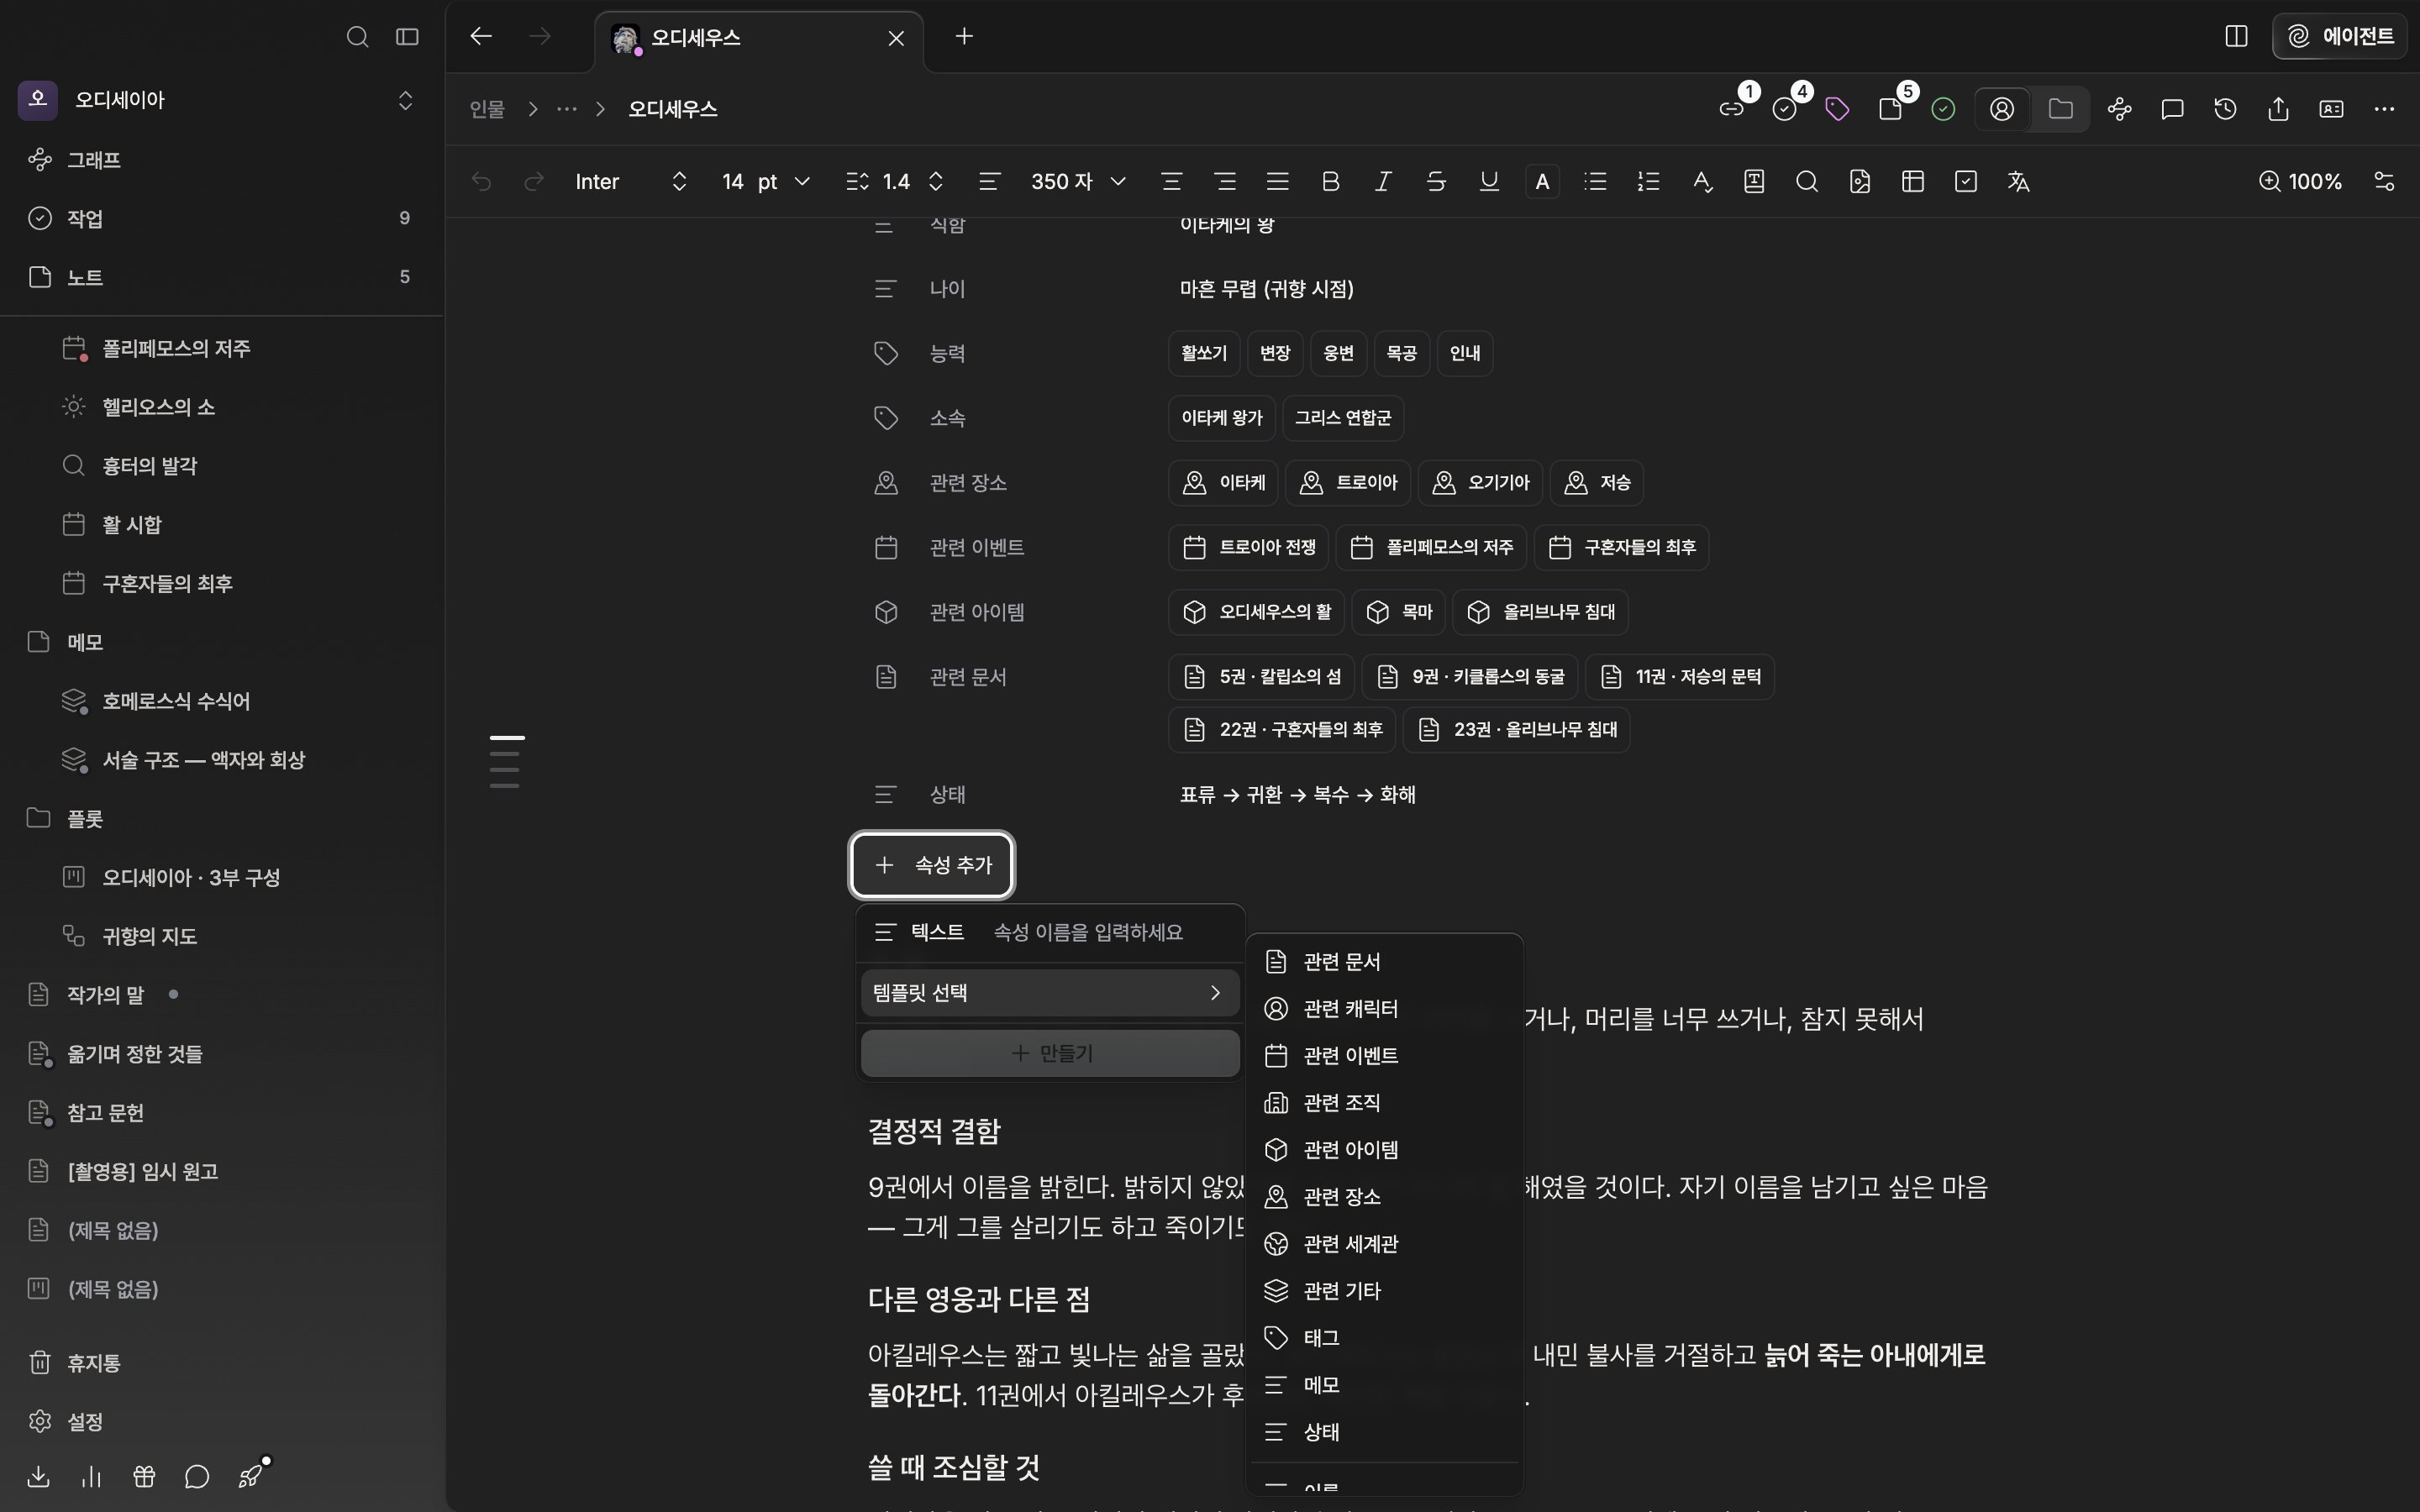The width and height of the screenshot is (2420, 1512).
Task: Open the search icon in sidebar header
Action: click(x=357, y=37)
